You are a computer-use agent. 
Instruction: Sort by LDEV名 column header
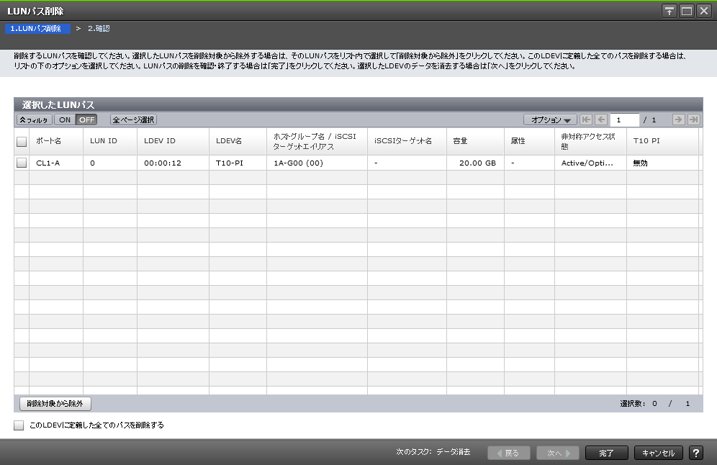click(x=238, y=141)
